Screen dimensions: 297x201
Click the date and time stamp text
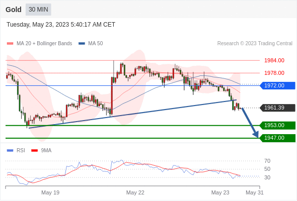click(x=61, y=25)
